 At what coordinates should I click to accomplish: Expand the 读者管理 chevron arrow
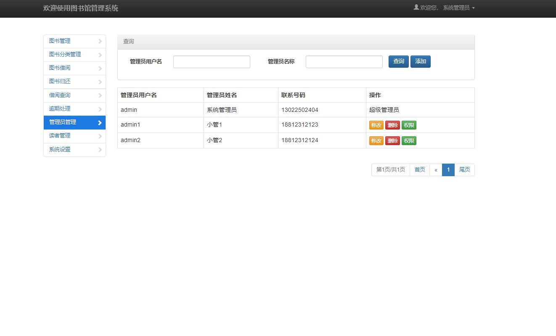100,135
